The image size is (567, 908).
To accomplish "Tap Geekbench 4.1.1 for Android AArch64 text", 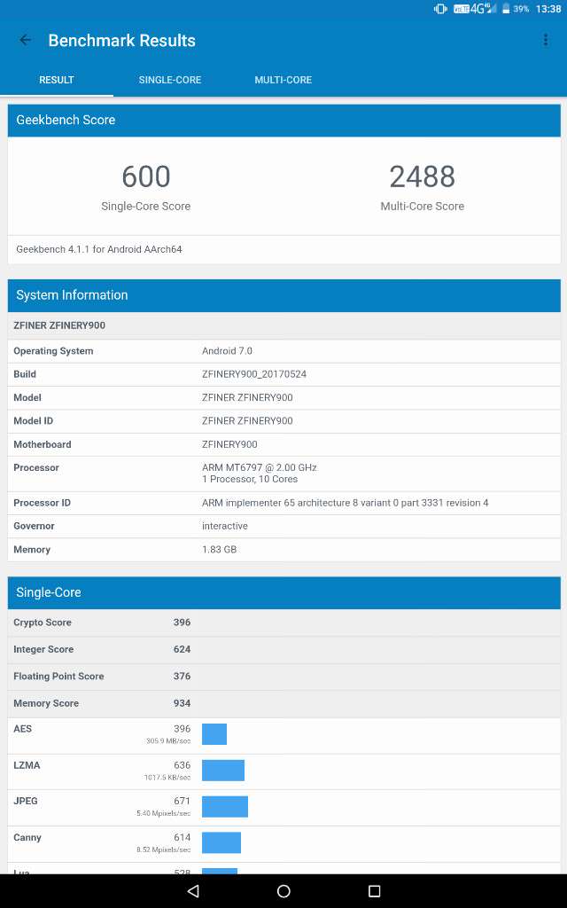I will coord(99,249).
